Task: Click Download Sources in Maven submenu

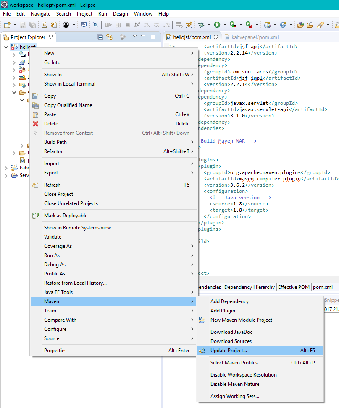Action: [260, 341]
